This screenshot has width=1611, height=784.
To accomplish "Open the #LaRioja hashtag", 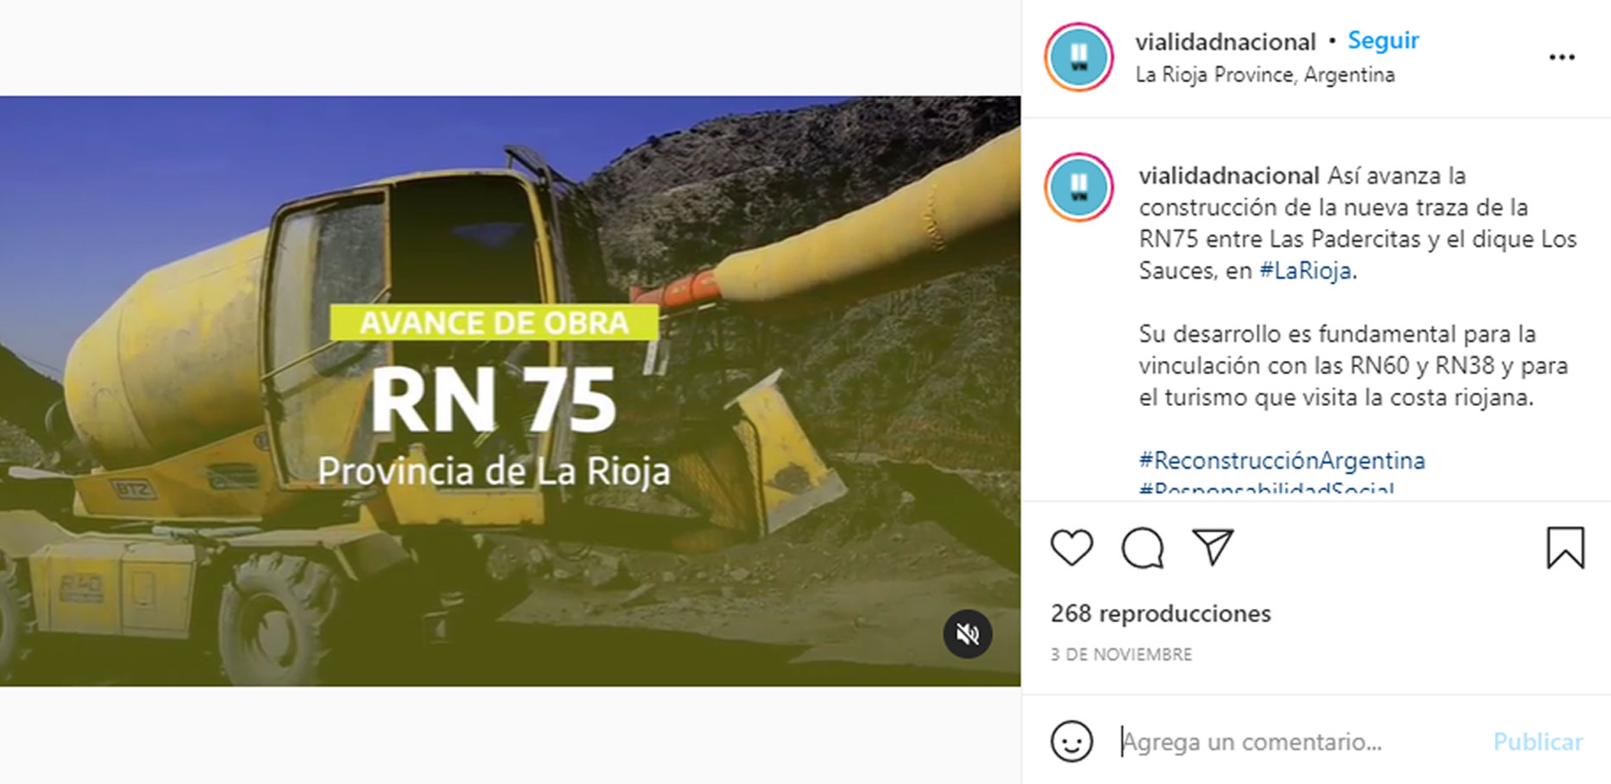I will point(1305,271).
